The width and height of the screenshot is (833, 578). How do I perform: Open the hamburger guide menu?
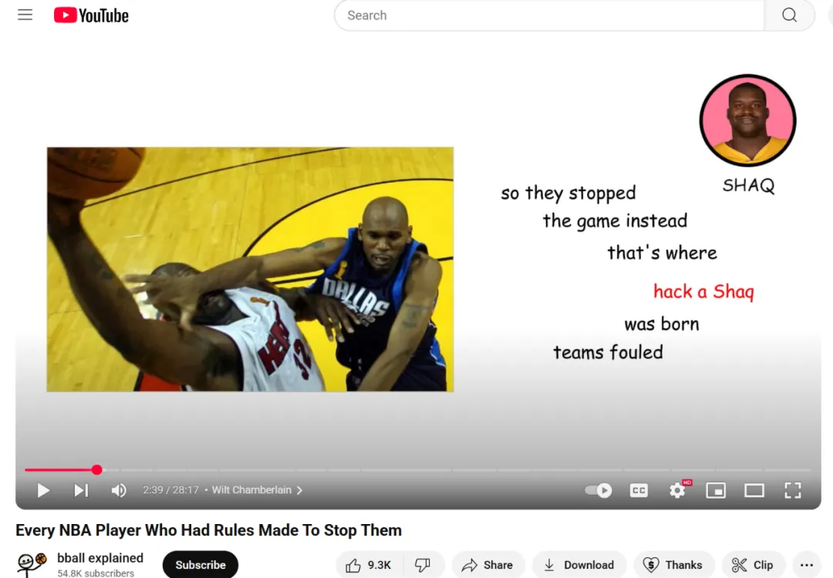coord(25,15)
